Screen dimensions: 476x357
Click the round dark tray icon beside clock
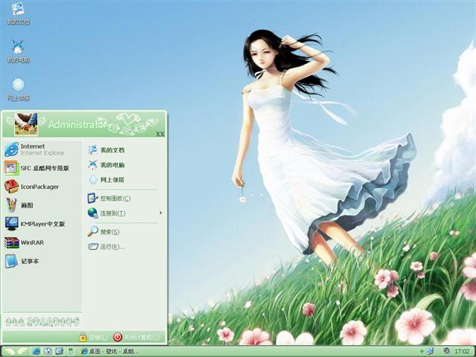[x=446, y=351]
